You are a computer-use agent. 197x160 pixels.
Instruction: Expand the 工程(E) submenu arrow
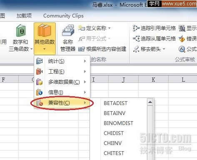tap(85, 72)
